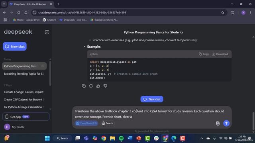Open taskbar clock showing 1:26 AM

point(241,138)
